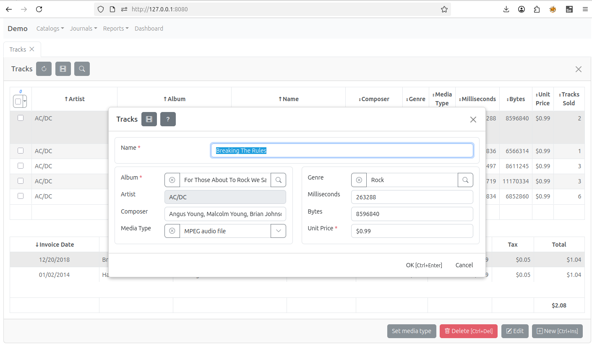Open the Dashboard menu item
Screen dimensions: 592x344
[x=149, y=29]
